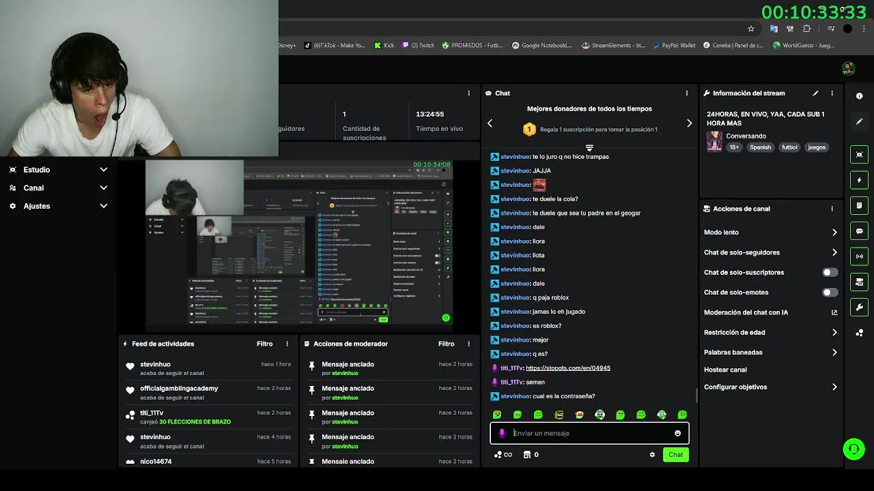This screenshot has width=874, height=491.
Task: Open Moderación del chat con IA external link
Action: (834, 312)
